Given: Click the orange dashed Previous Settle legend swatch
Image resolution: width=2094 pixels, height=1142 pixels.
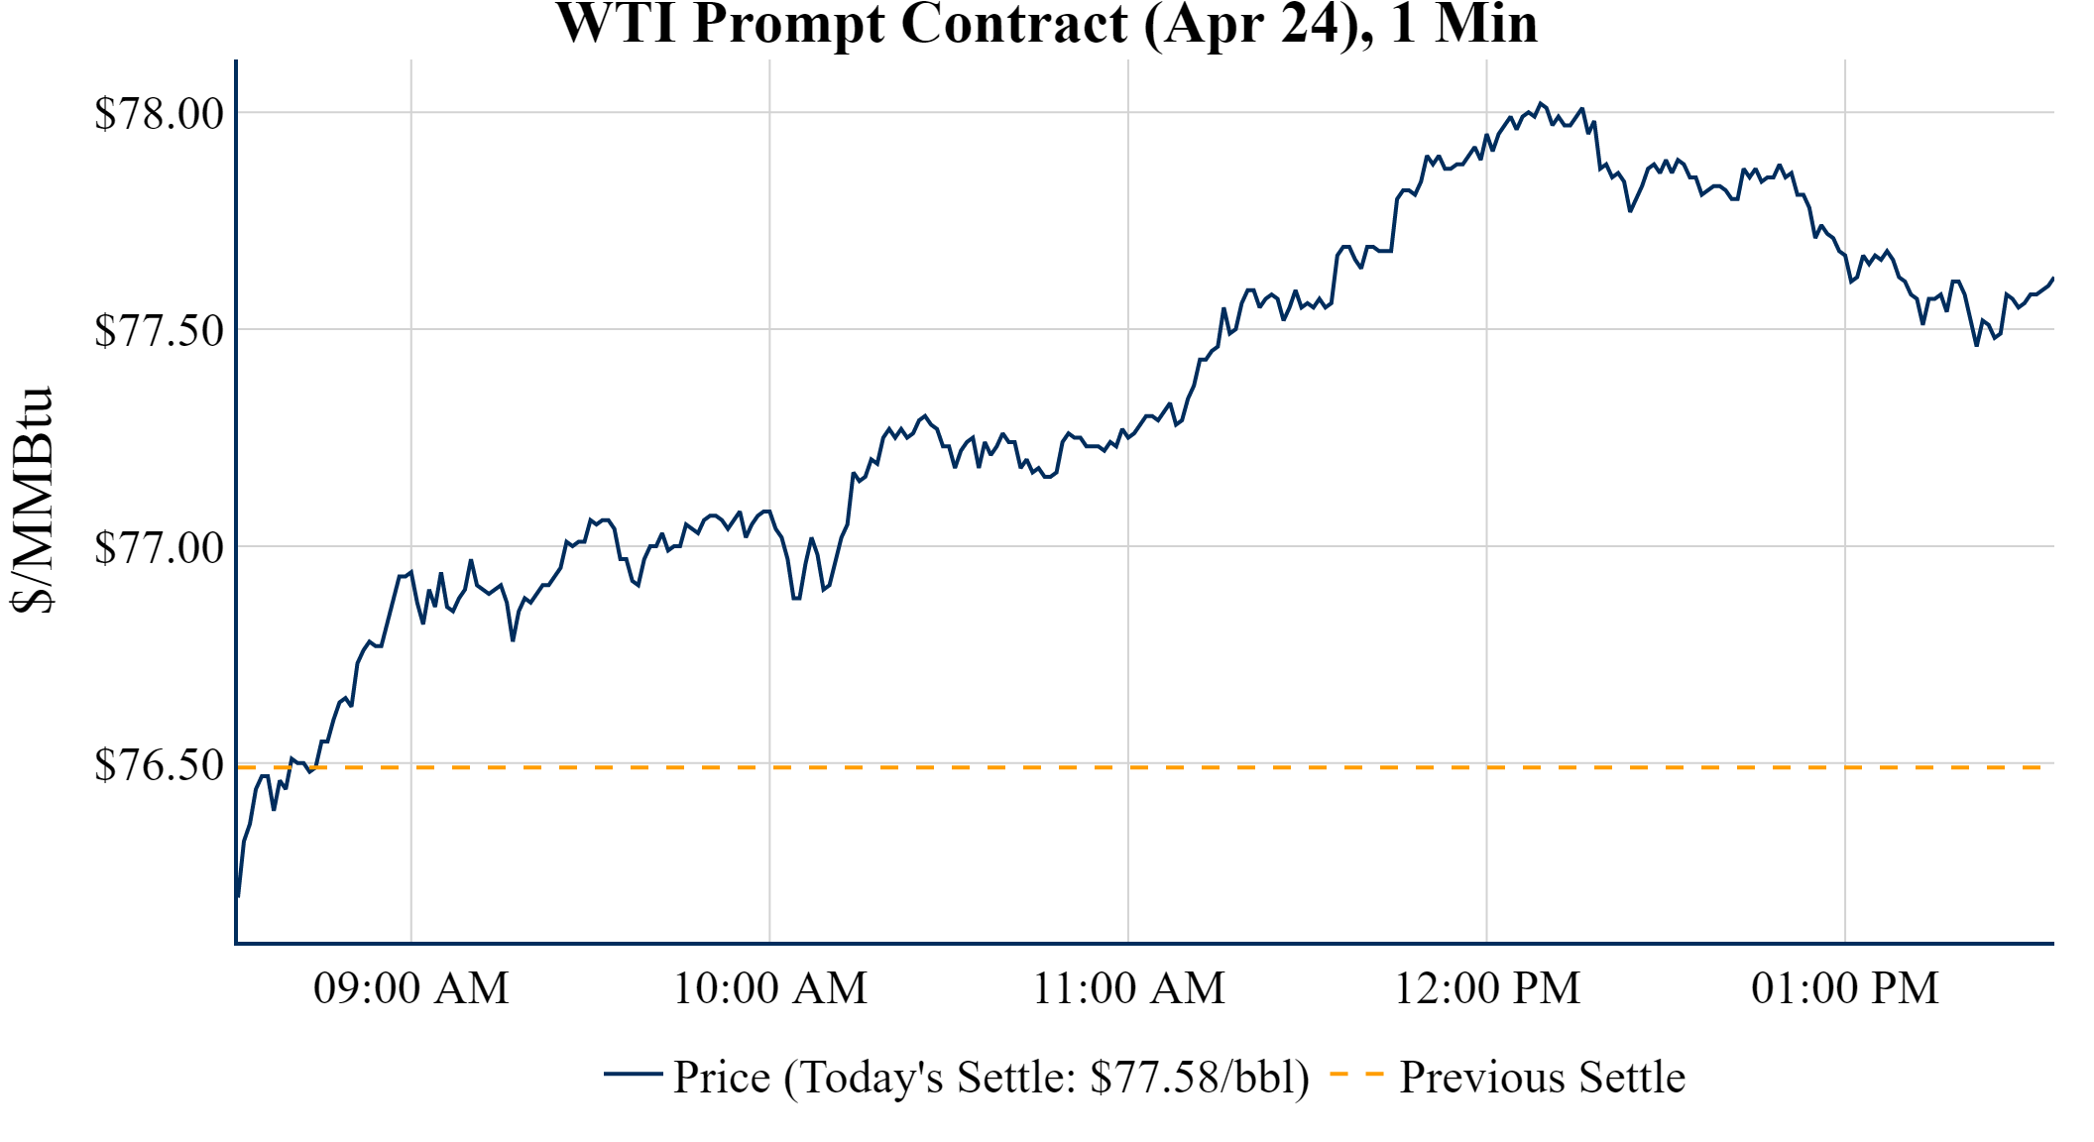Looking at the screenshot, I should click(x=1355, y=1074).
